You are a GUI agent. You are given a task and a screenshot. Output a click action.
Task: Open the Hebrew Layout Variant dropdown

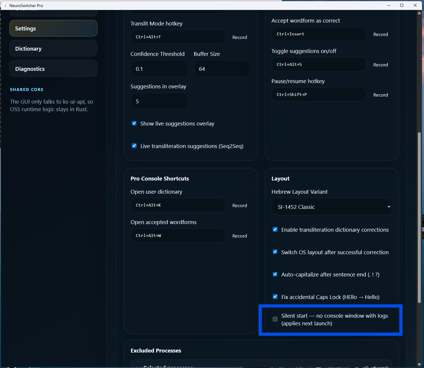pos(332,207)
